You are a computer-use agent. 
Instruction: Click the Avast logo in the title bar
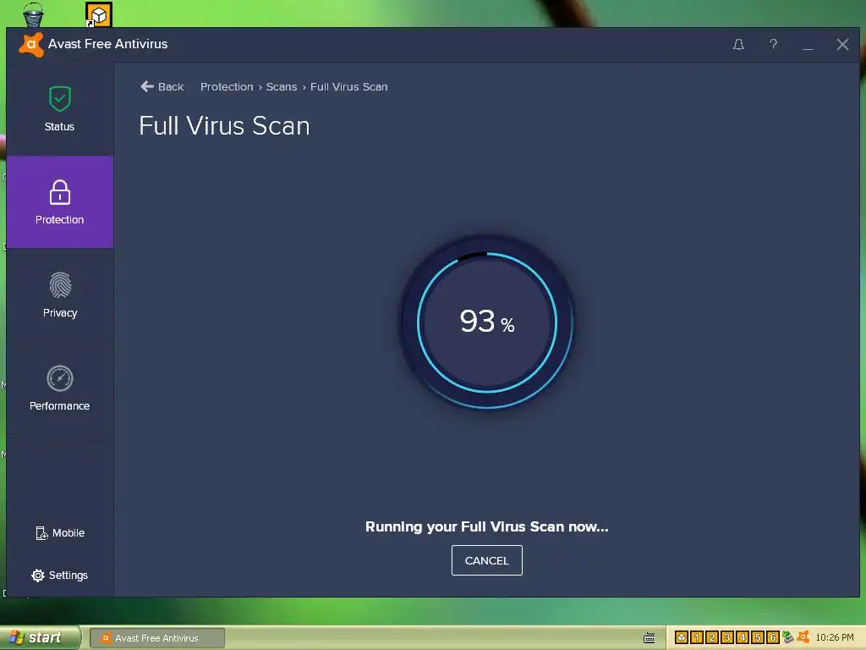pyautogui.click(x=31, y=45)
